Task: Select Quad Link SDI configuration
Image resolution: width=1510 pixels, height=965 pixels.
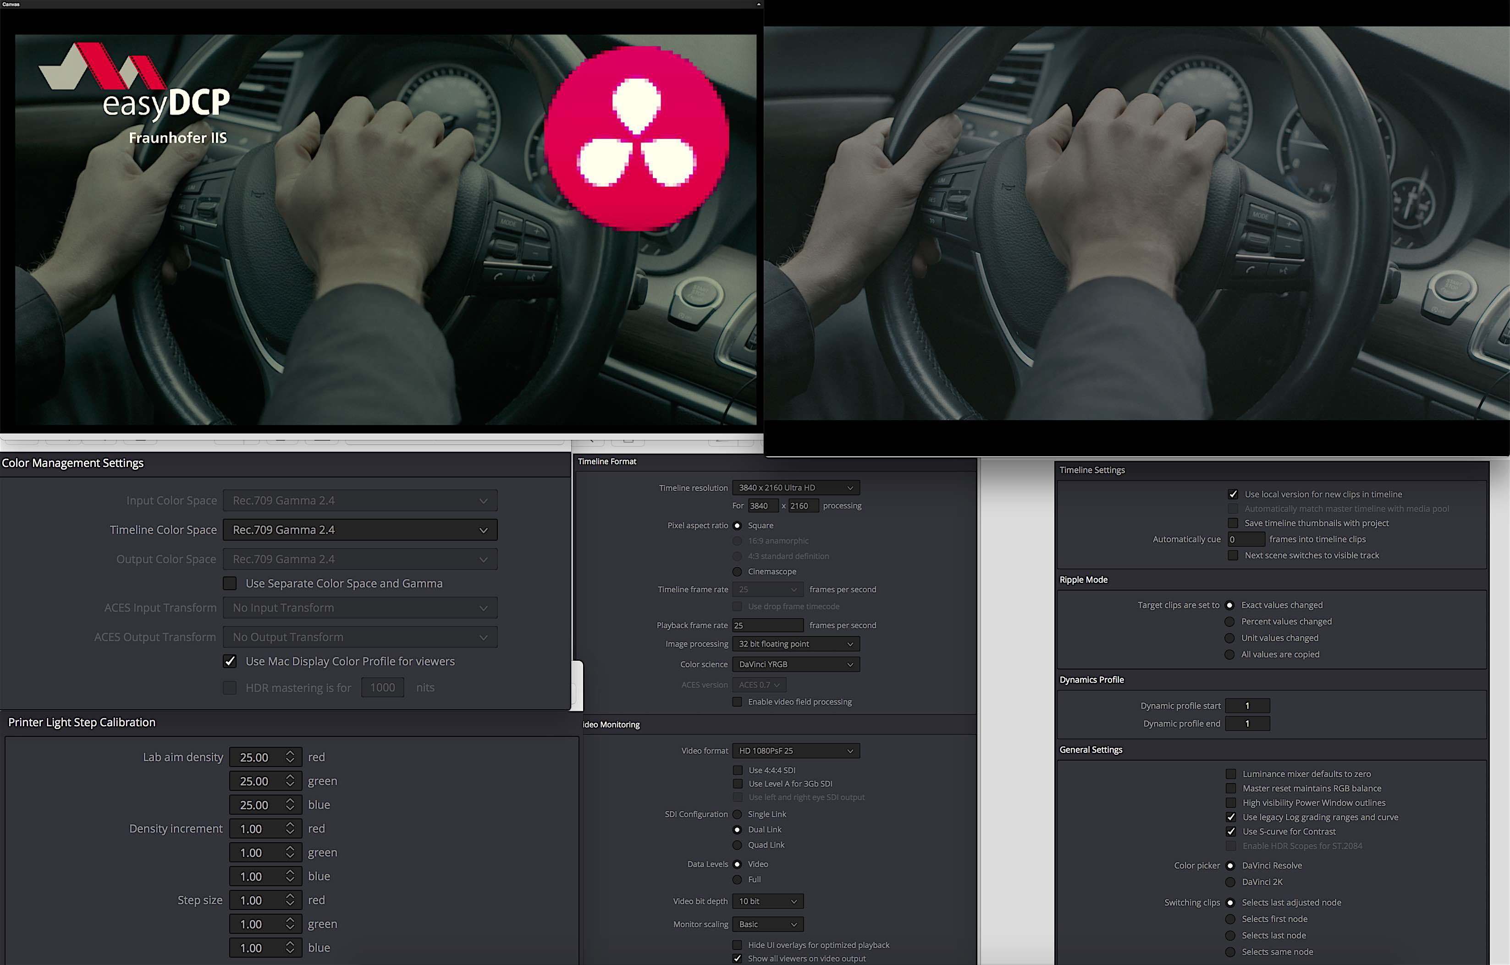Action: tap(738, 844)
